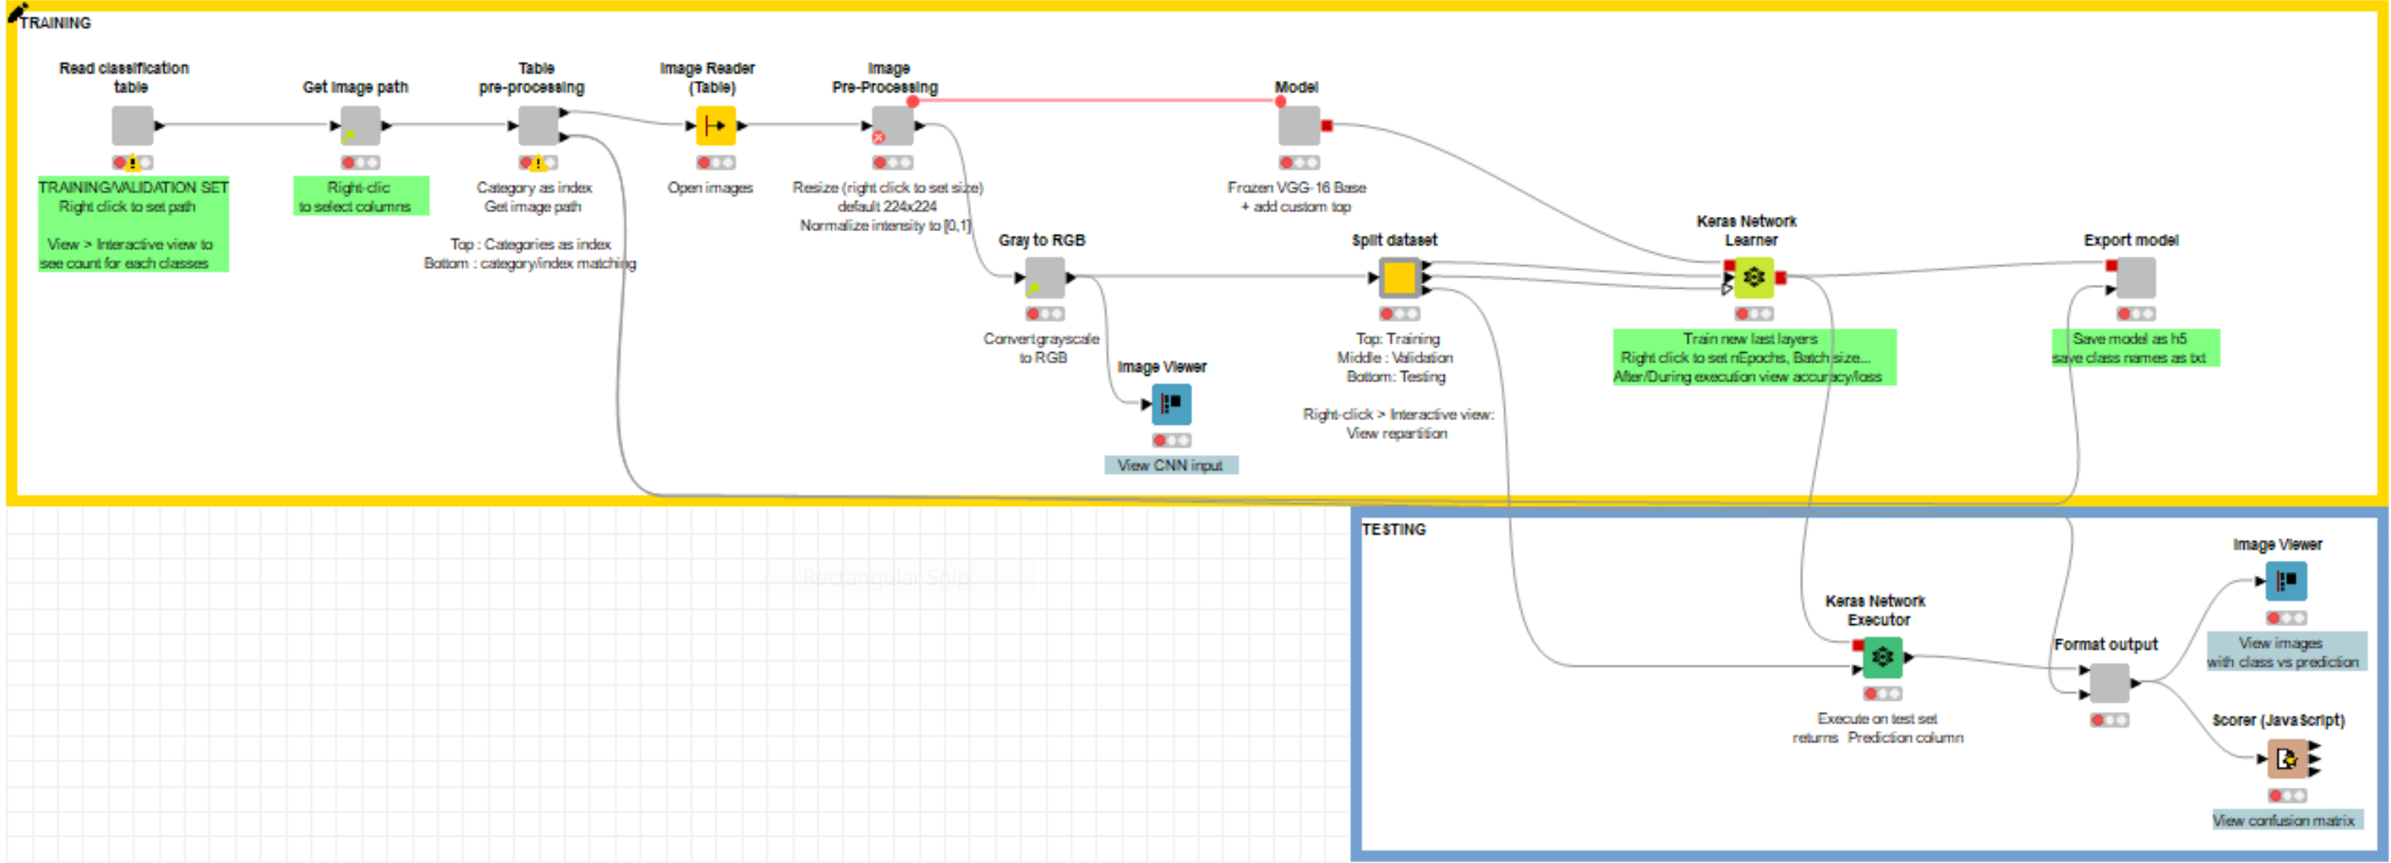Image resolution: width=2391 pixels, height=863 pixels.
Task: Click the TESTING annotation title
Action: click(1393, 529)
